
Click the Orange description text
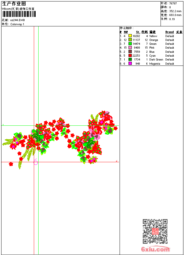coord(153,40)
